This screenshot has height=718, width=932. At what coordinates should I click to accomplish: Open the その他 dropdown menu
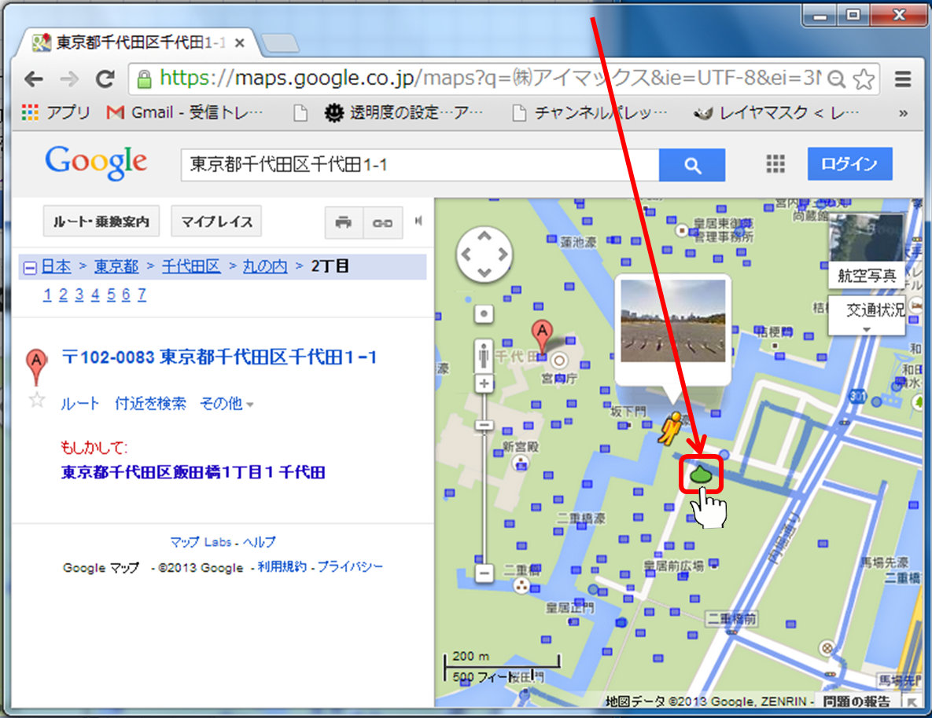click(227, 404)
